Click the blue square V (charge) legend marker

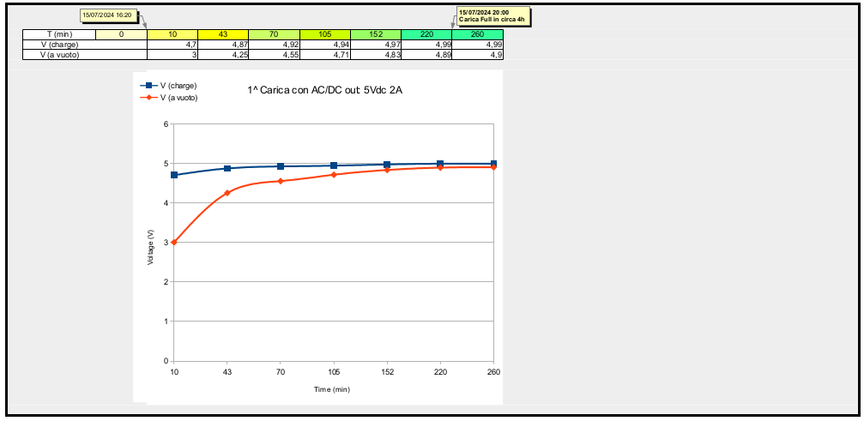(x=149, y=86)
